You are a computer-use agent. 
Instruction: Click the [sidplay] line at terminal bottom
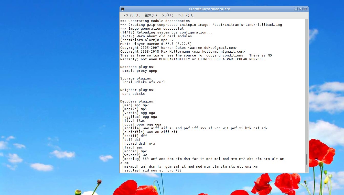pos(152,170)
